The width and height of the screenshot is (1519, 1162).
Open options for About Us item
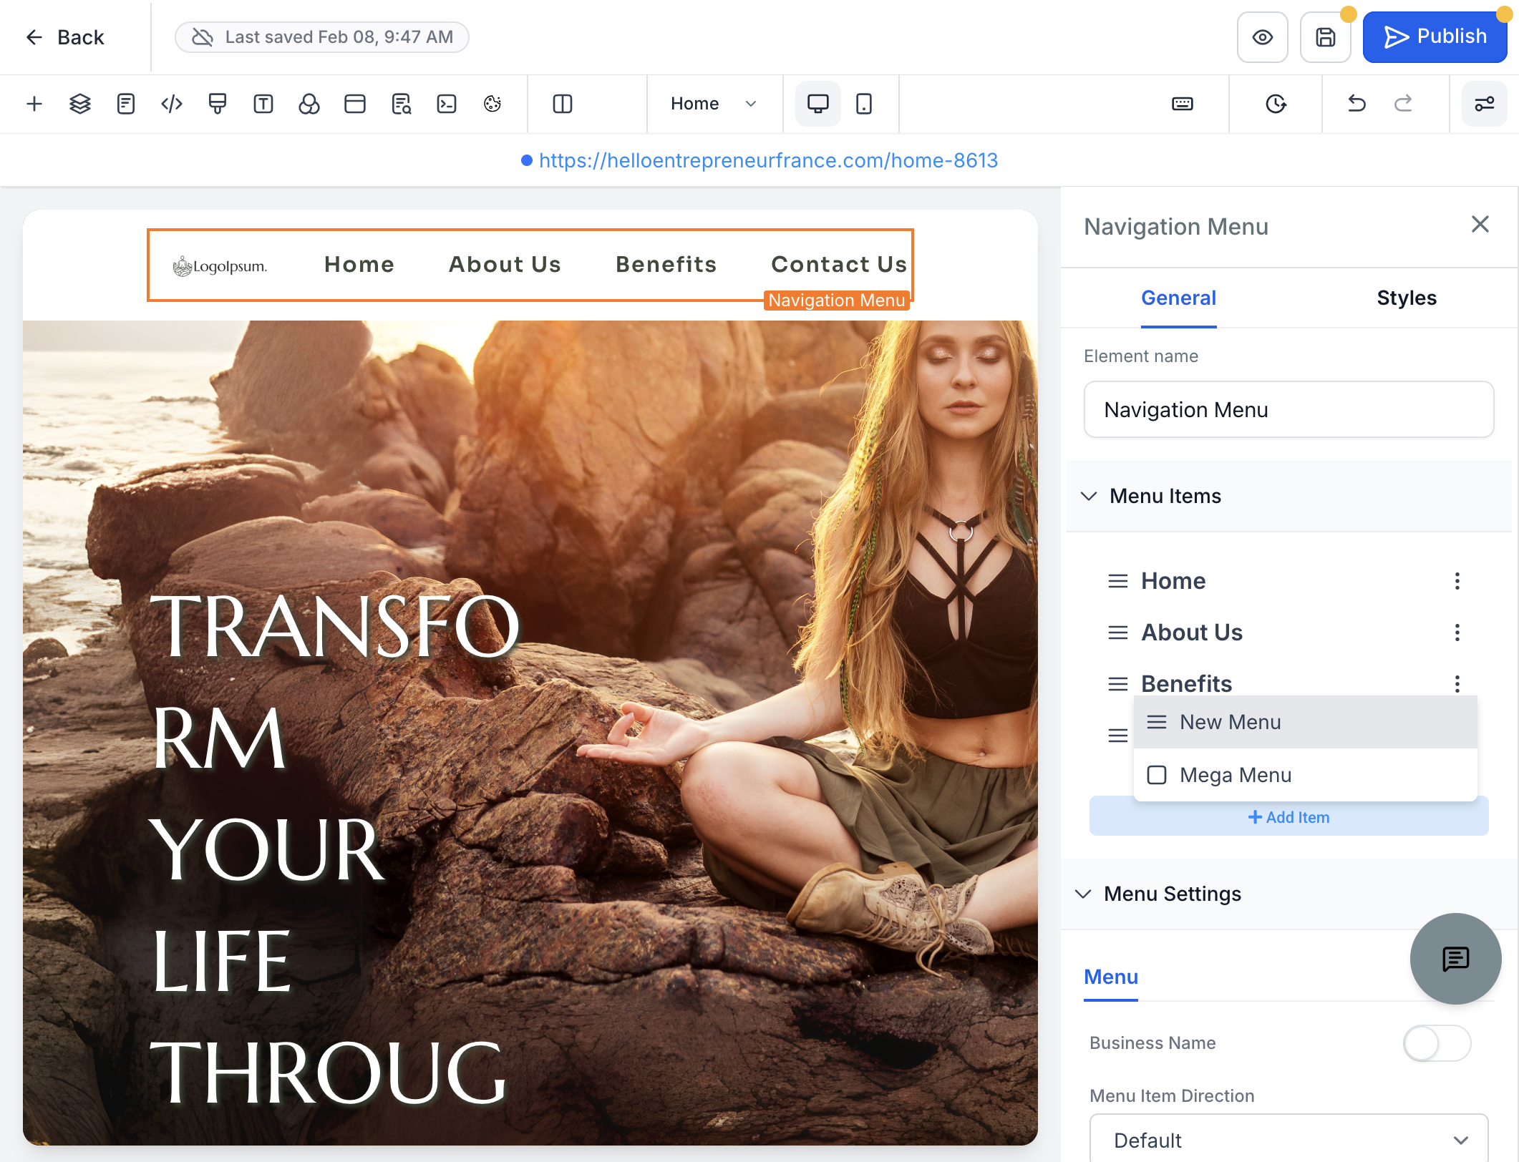[x=1457, y=632]
